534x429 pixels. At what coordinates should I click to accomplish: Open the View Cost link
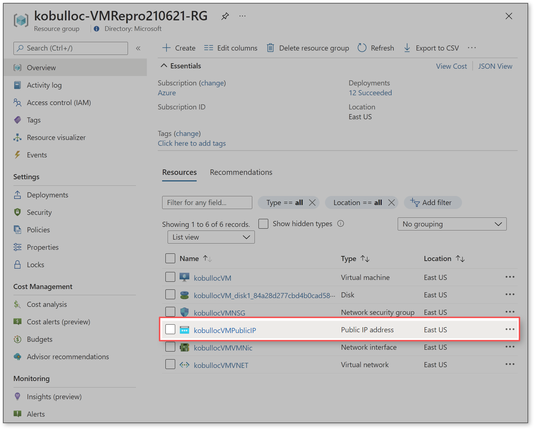click(x=451, y=66)
